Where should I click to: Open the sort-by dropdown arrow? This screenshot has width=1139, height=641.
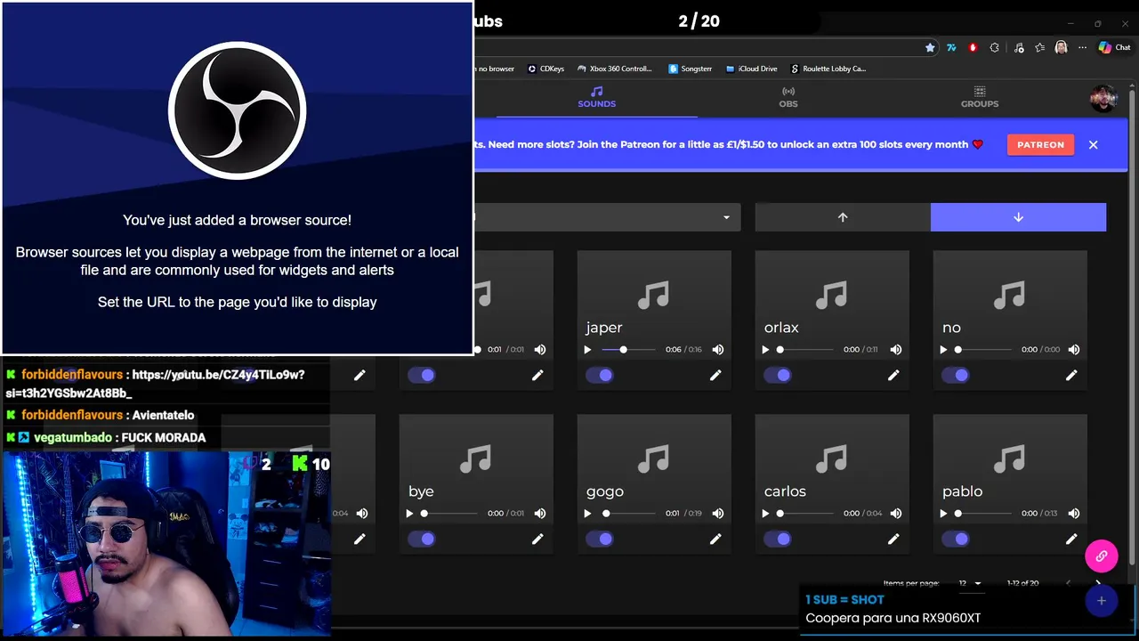click(x=726, y=217)
